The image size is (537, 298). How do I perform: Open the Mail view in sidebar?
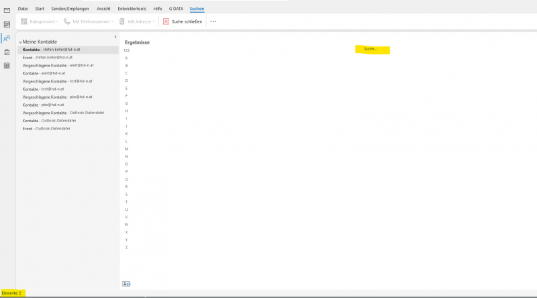[7, 10]
